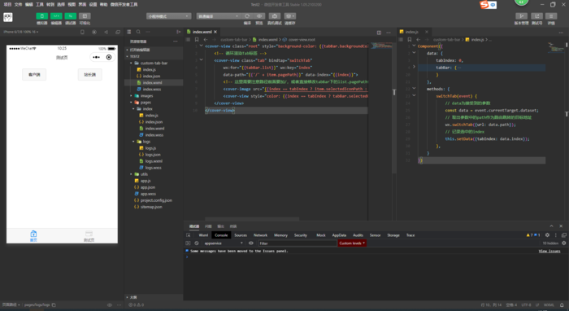The height and width of the screenshot is (311, 569).
Task: Open the project details icon
Action: [551, 16]
